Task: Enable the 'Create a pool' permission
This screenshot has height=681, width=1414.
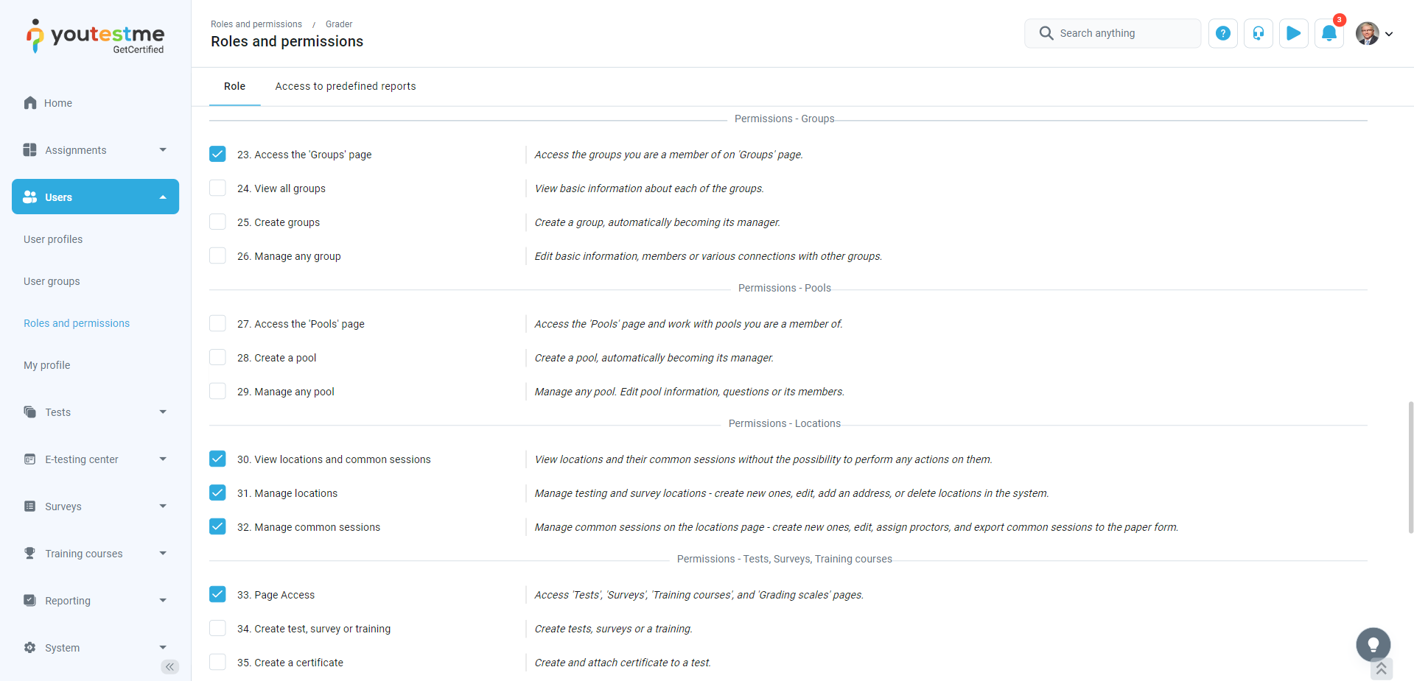Action: point(217,357)
